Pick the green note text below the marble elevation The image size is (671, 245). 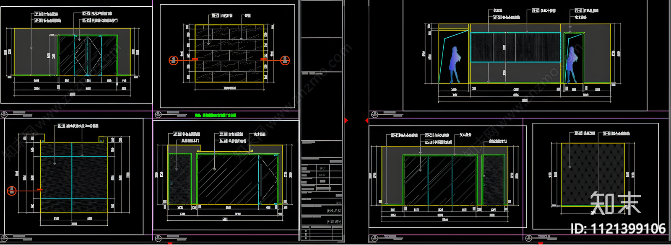[216, 115]
